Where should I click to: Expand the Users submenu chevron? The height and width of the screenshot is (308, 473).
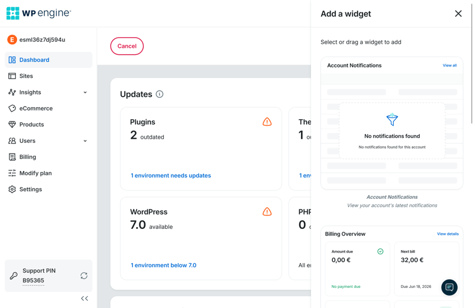(85, 141)
